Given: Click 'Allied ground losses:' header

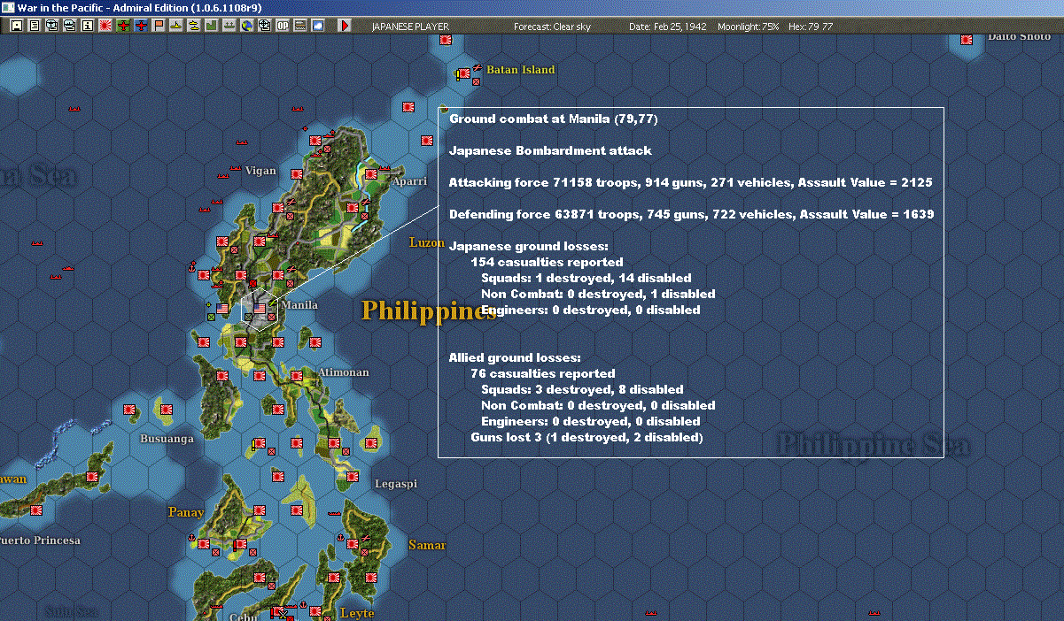Looking at the screenshot, I should click(x=515, y=357).
